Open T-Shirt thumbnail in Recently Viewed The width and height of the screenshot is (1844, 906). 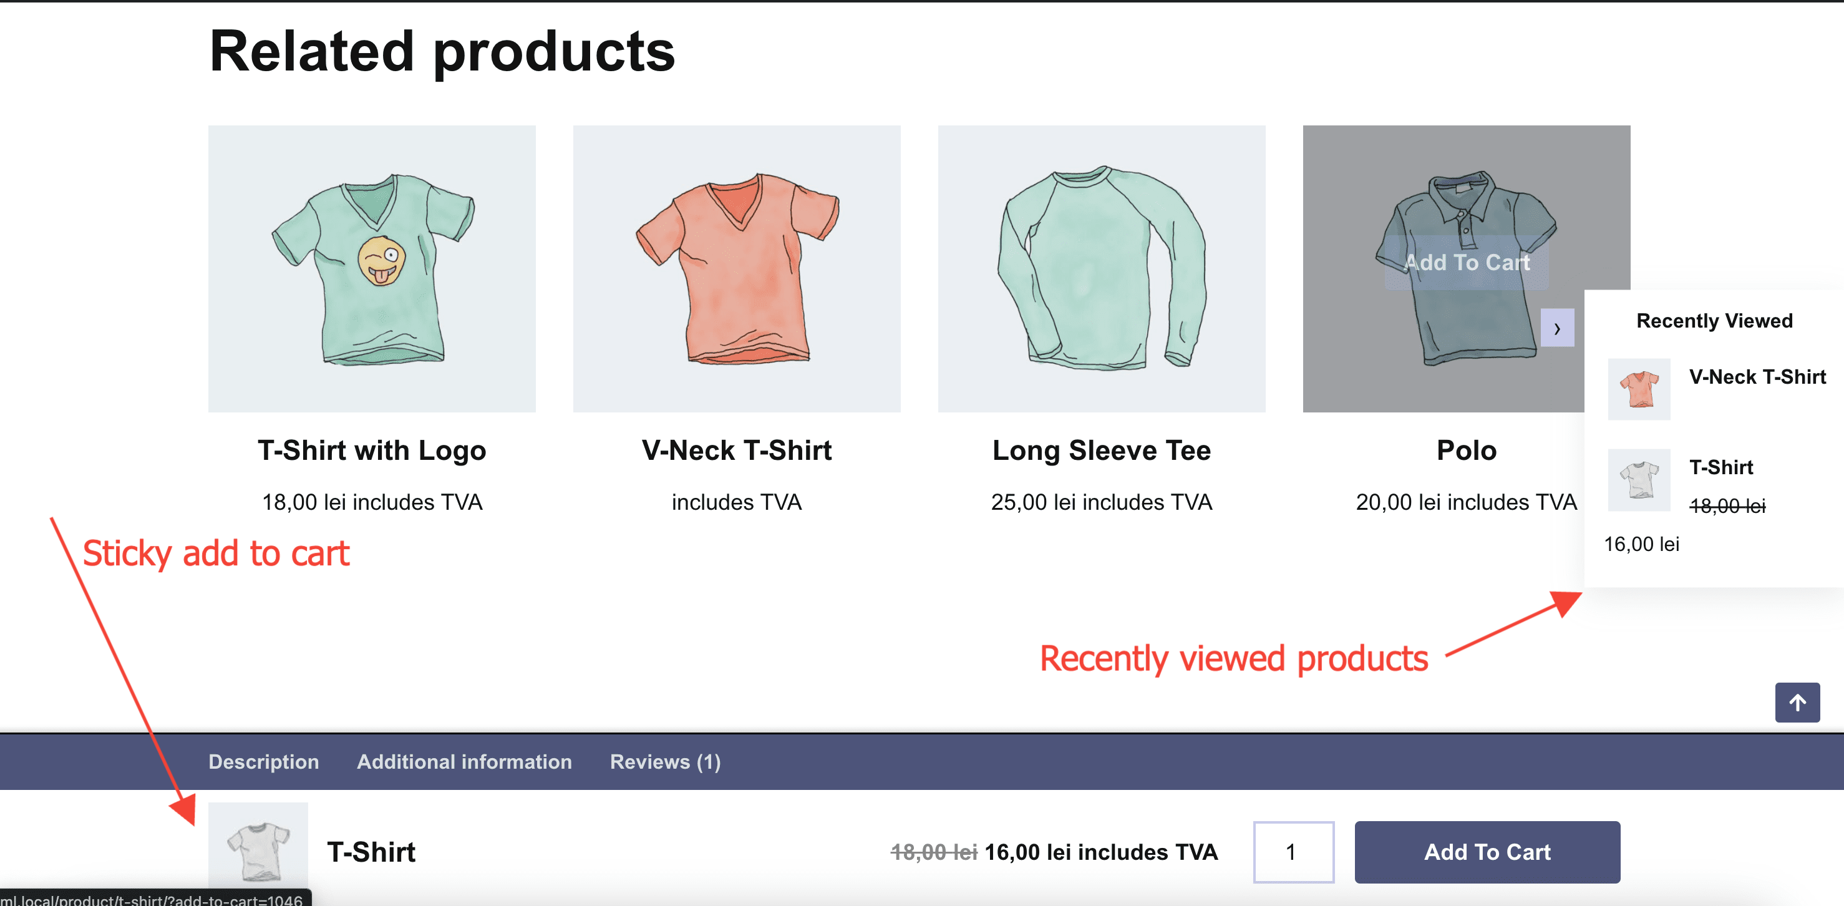1639,480
